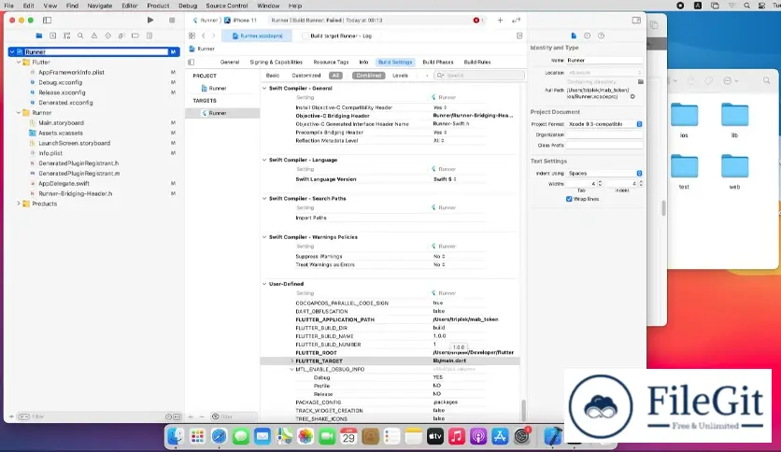Add editor on right
The image size is (781, 452).
[519, 35]
